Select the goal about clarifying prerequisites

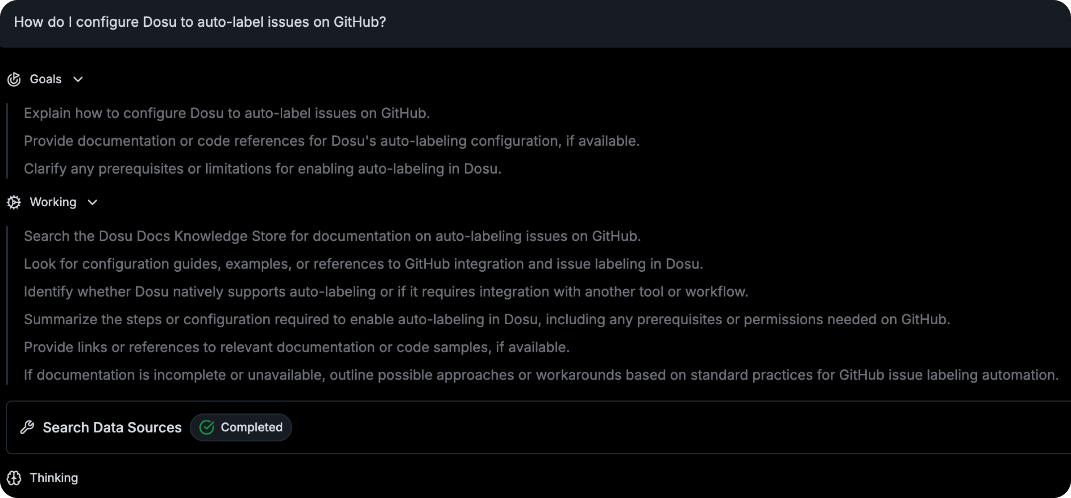[x=262, y=168]
